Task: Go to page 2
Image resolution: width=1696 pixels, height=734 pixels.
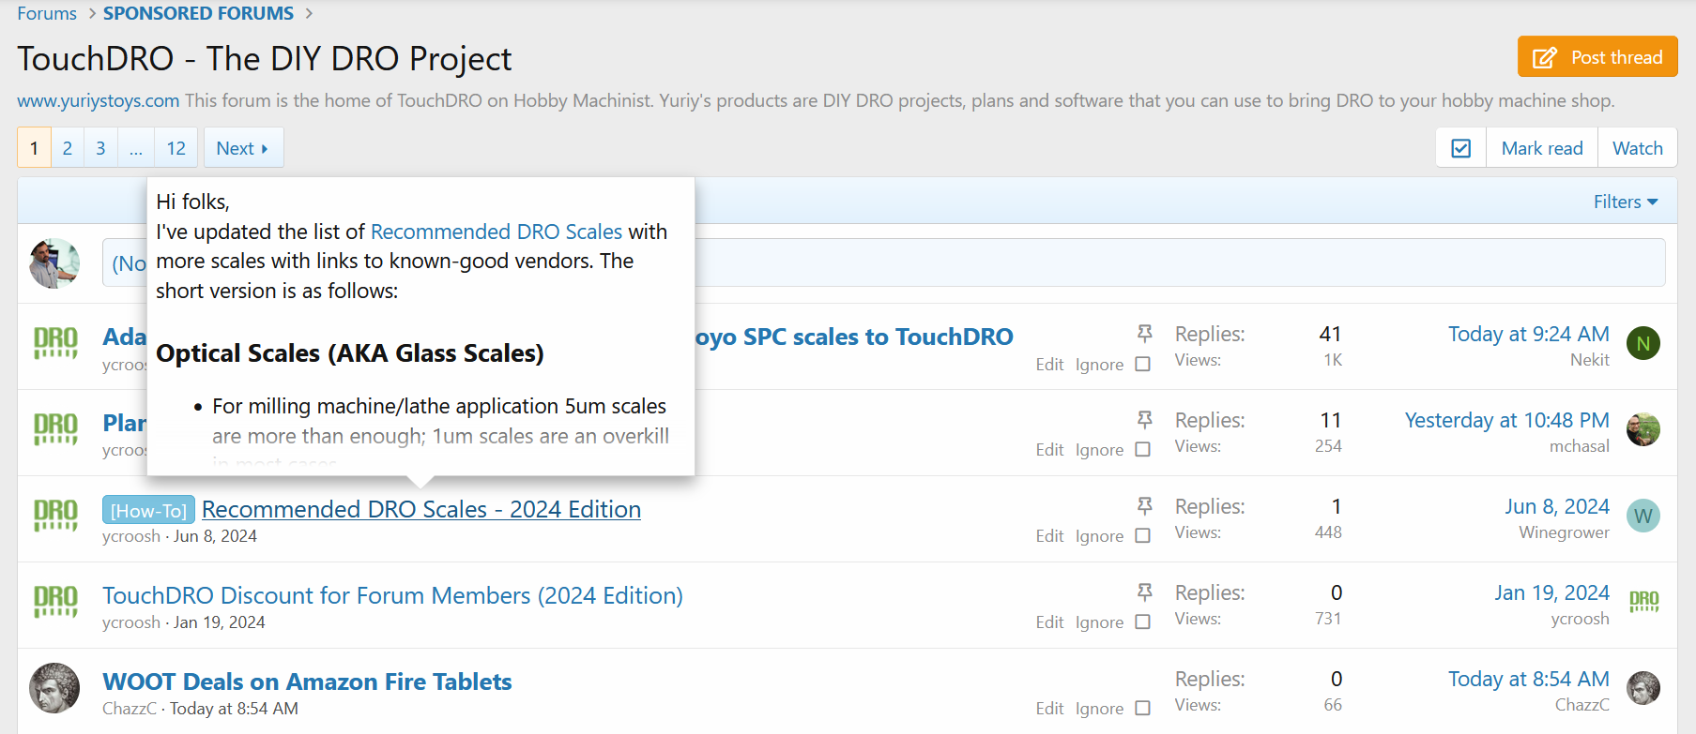Action: (x=68, y=148)
